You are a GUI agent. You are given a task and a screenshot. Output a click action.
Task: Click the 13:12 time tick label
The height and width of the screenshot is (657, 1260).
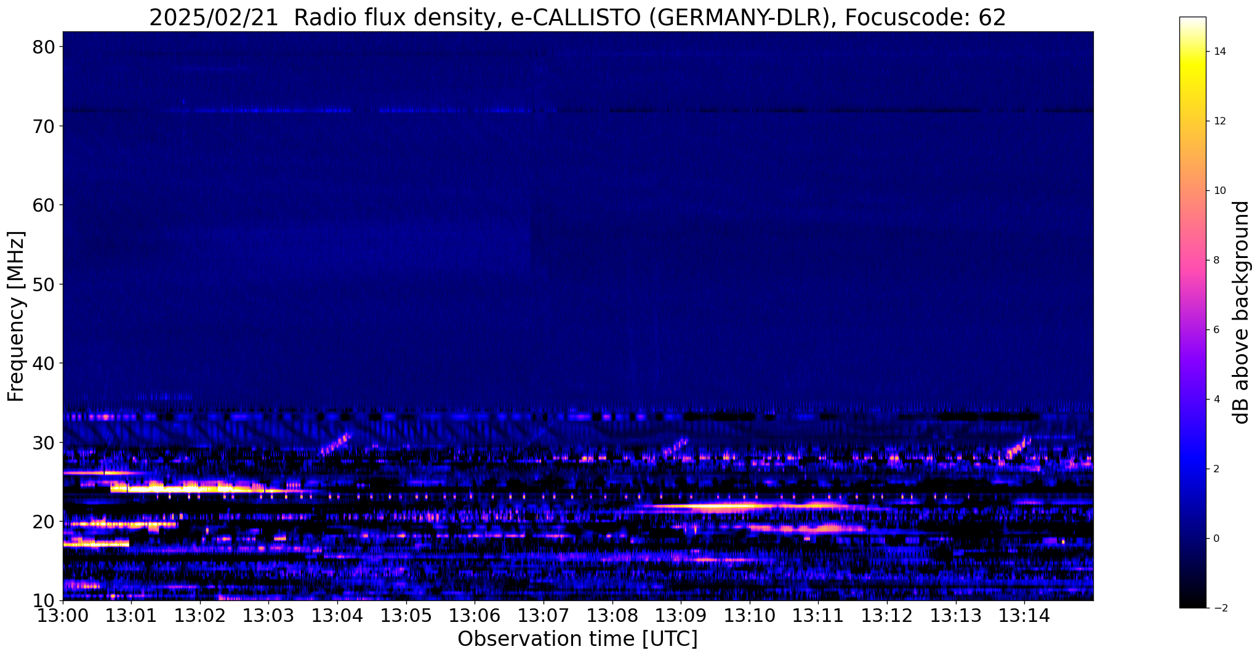887,615
